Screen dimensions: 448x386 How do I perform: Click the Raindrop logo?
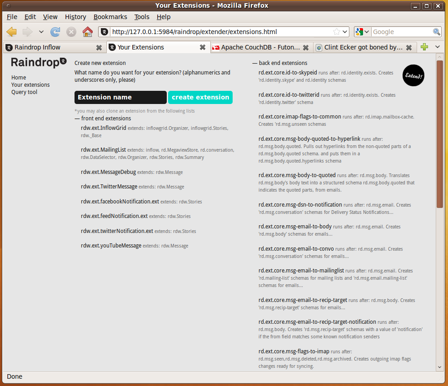click(x=39, y=62)
